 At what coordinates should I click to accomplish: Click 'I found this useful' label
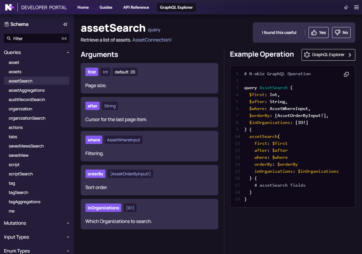[x=279, y=33]
